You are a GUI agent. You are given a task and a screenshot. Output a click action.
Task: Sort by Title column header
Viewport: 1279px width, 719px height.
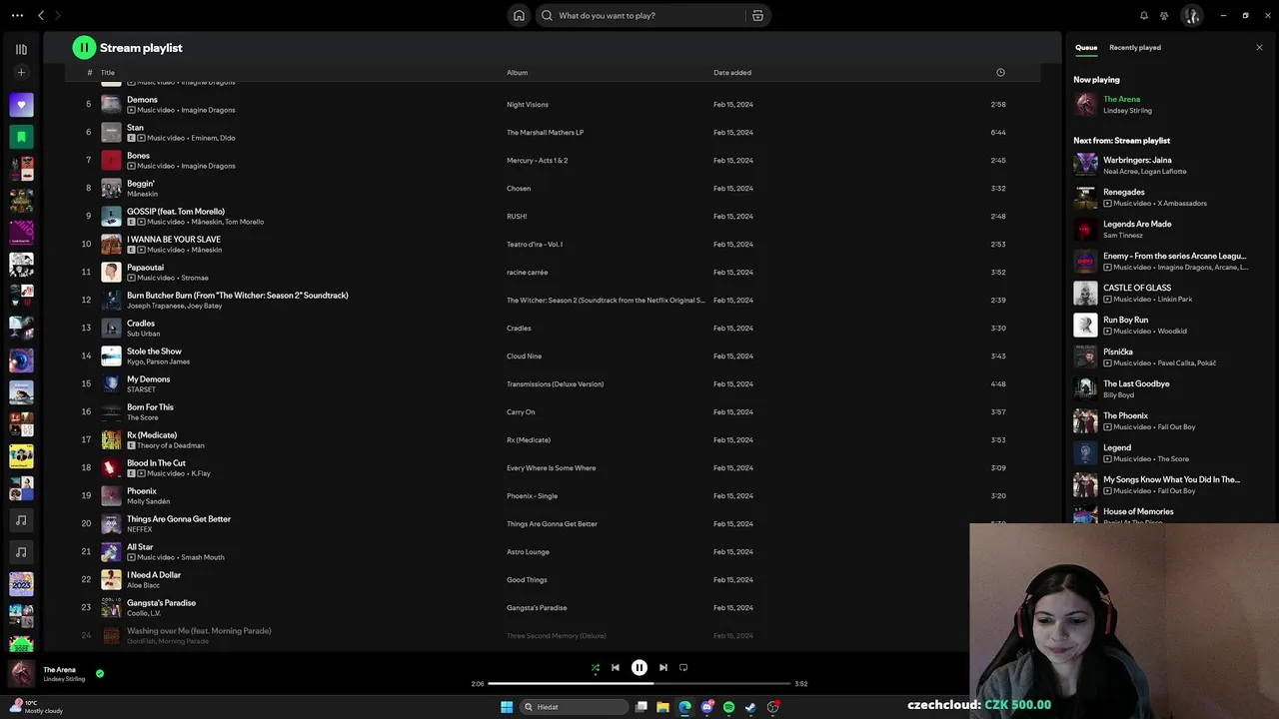(x=108, y=72)
